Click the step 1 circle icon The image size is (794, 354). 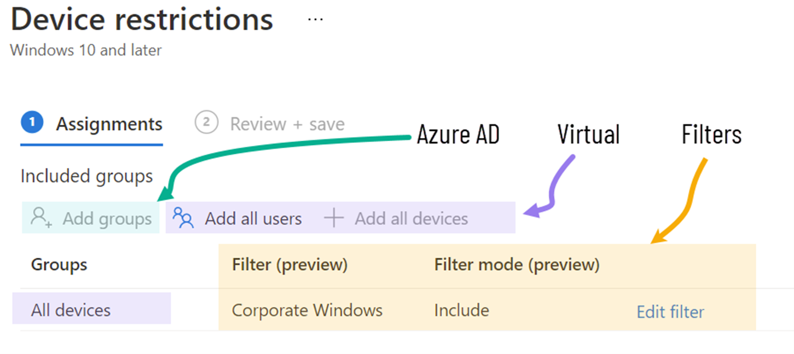click(x=32, y=123)
